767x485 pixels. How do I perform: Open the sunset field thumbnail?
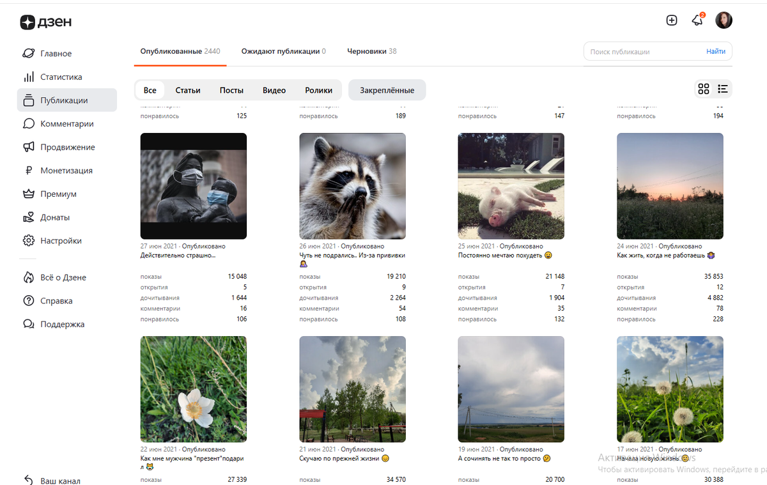670,186
